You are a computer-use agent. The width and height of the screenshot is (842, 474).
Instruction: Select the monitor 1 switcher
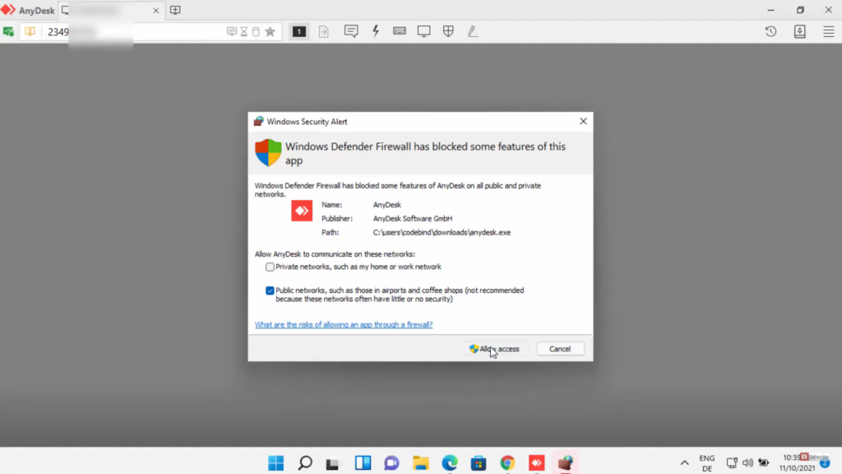[x=299, y=31]
